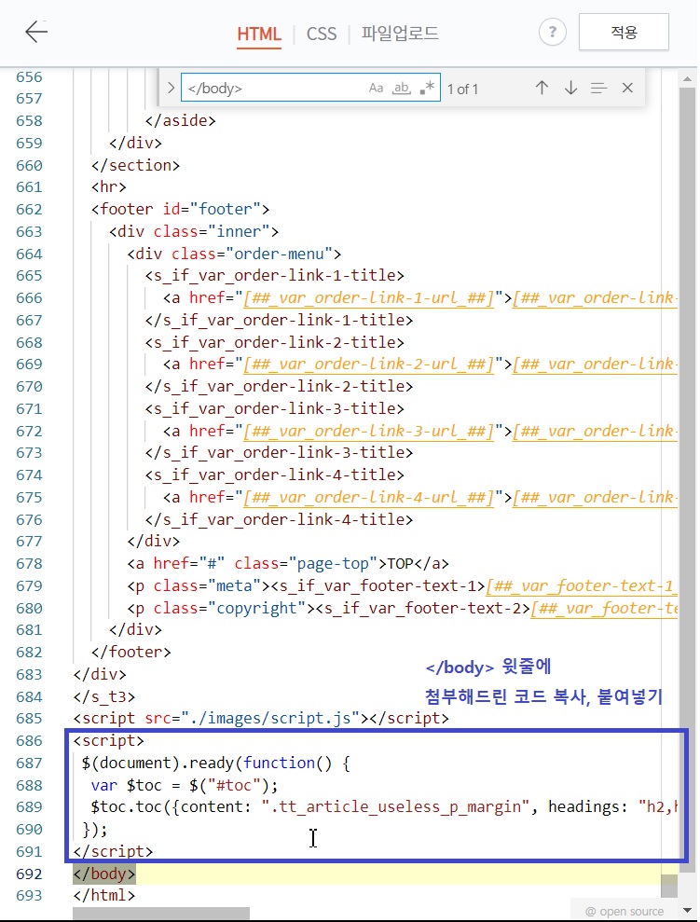
Task: Click line number 686
Action: tap(30, 741)
